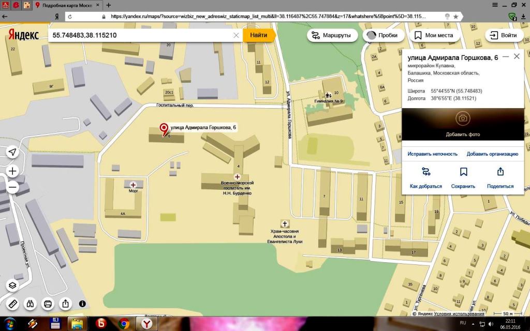Image resolution: width=530 pixels, height=331 pixels.
Task: Click the coordinates search input field
Action: [140, 35]
